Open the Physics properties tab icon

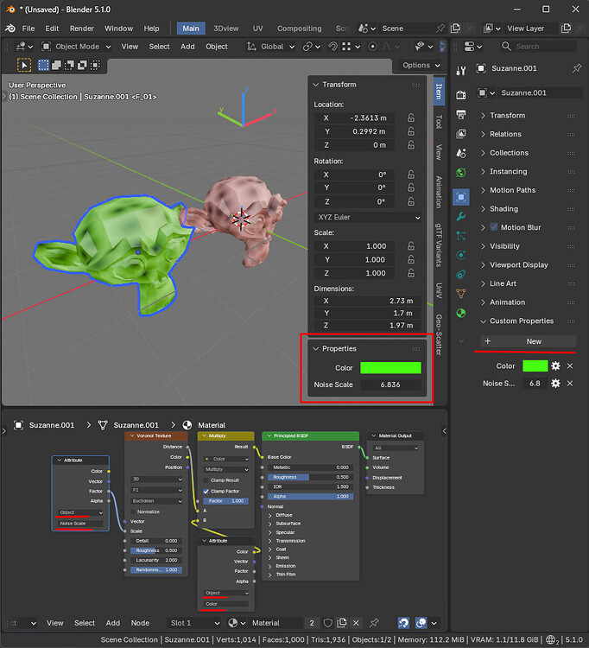pos(461,255)
